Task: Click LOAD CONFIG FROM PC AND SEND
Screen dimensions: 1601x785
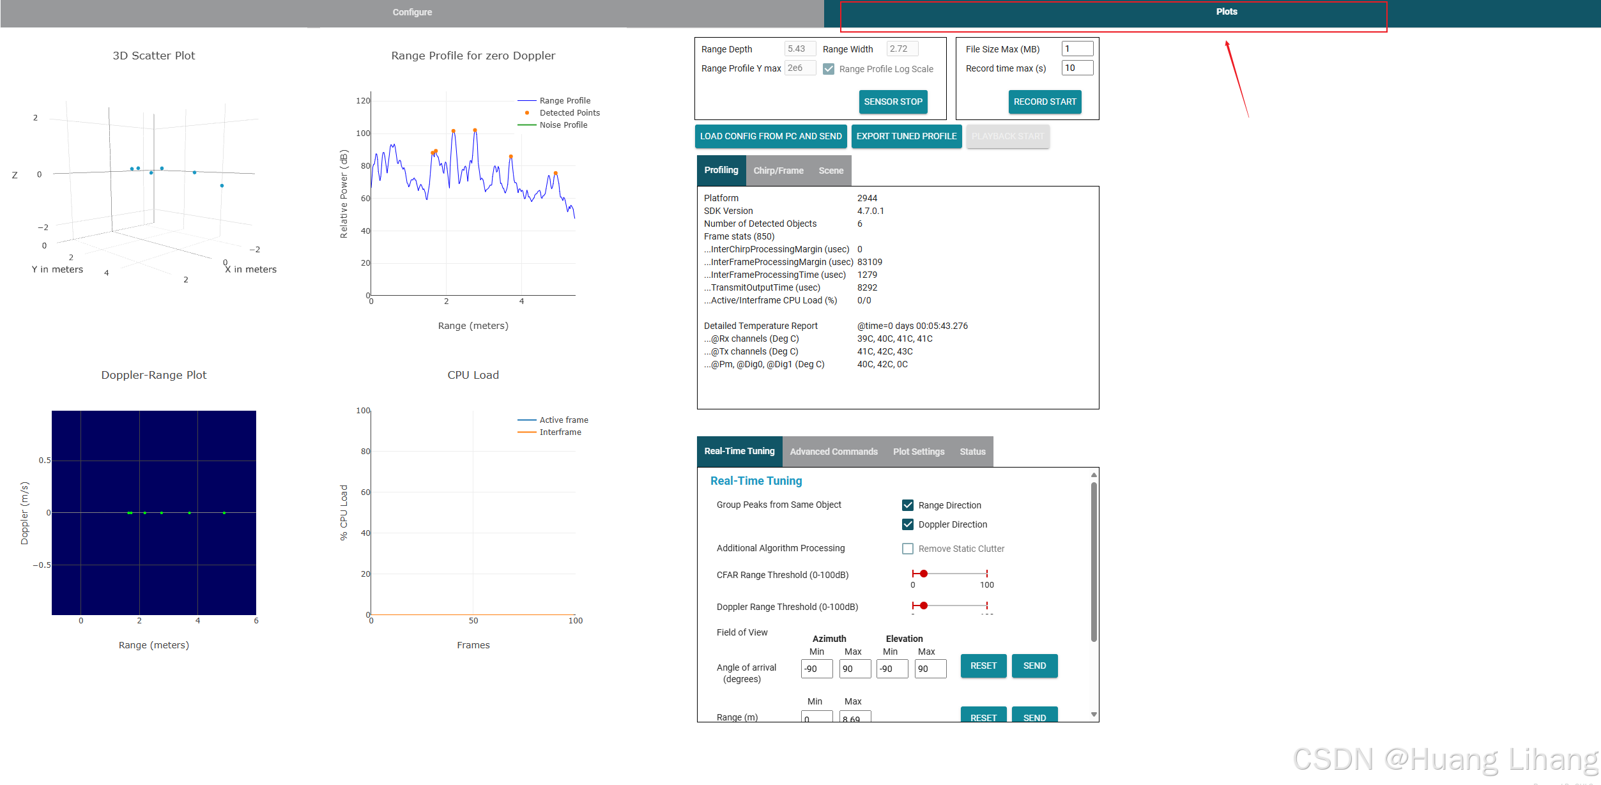Action: click(770, 136)
